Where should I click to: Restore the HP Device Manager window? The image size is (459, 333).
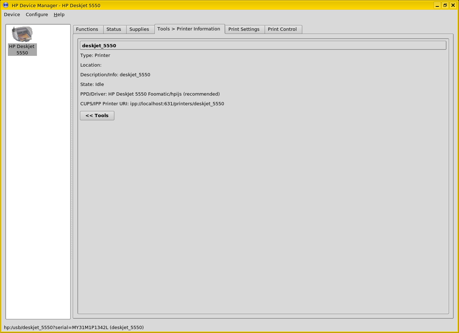click(x=445, y=5)
